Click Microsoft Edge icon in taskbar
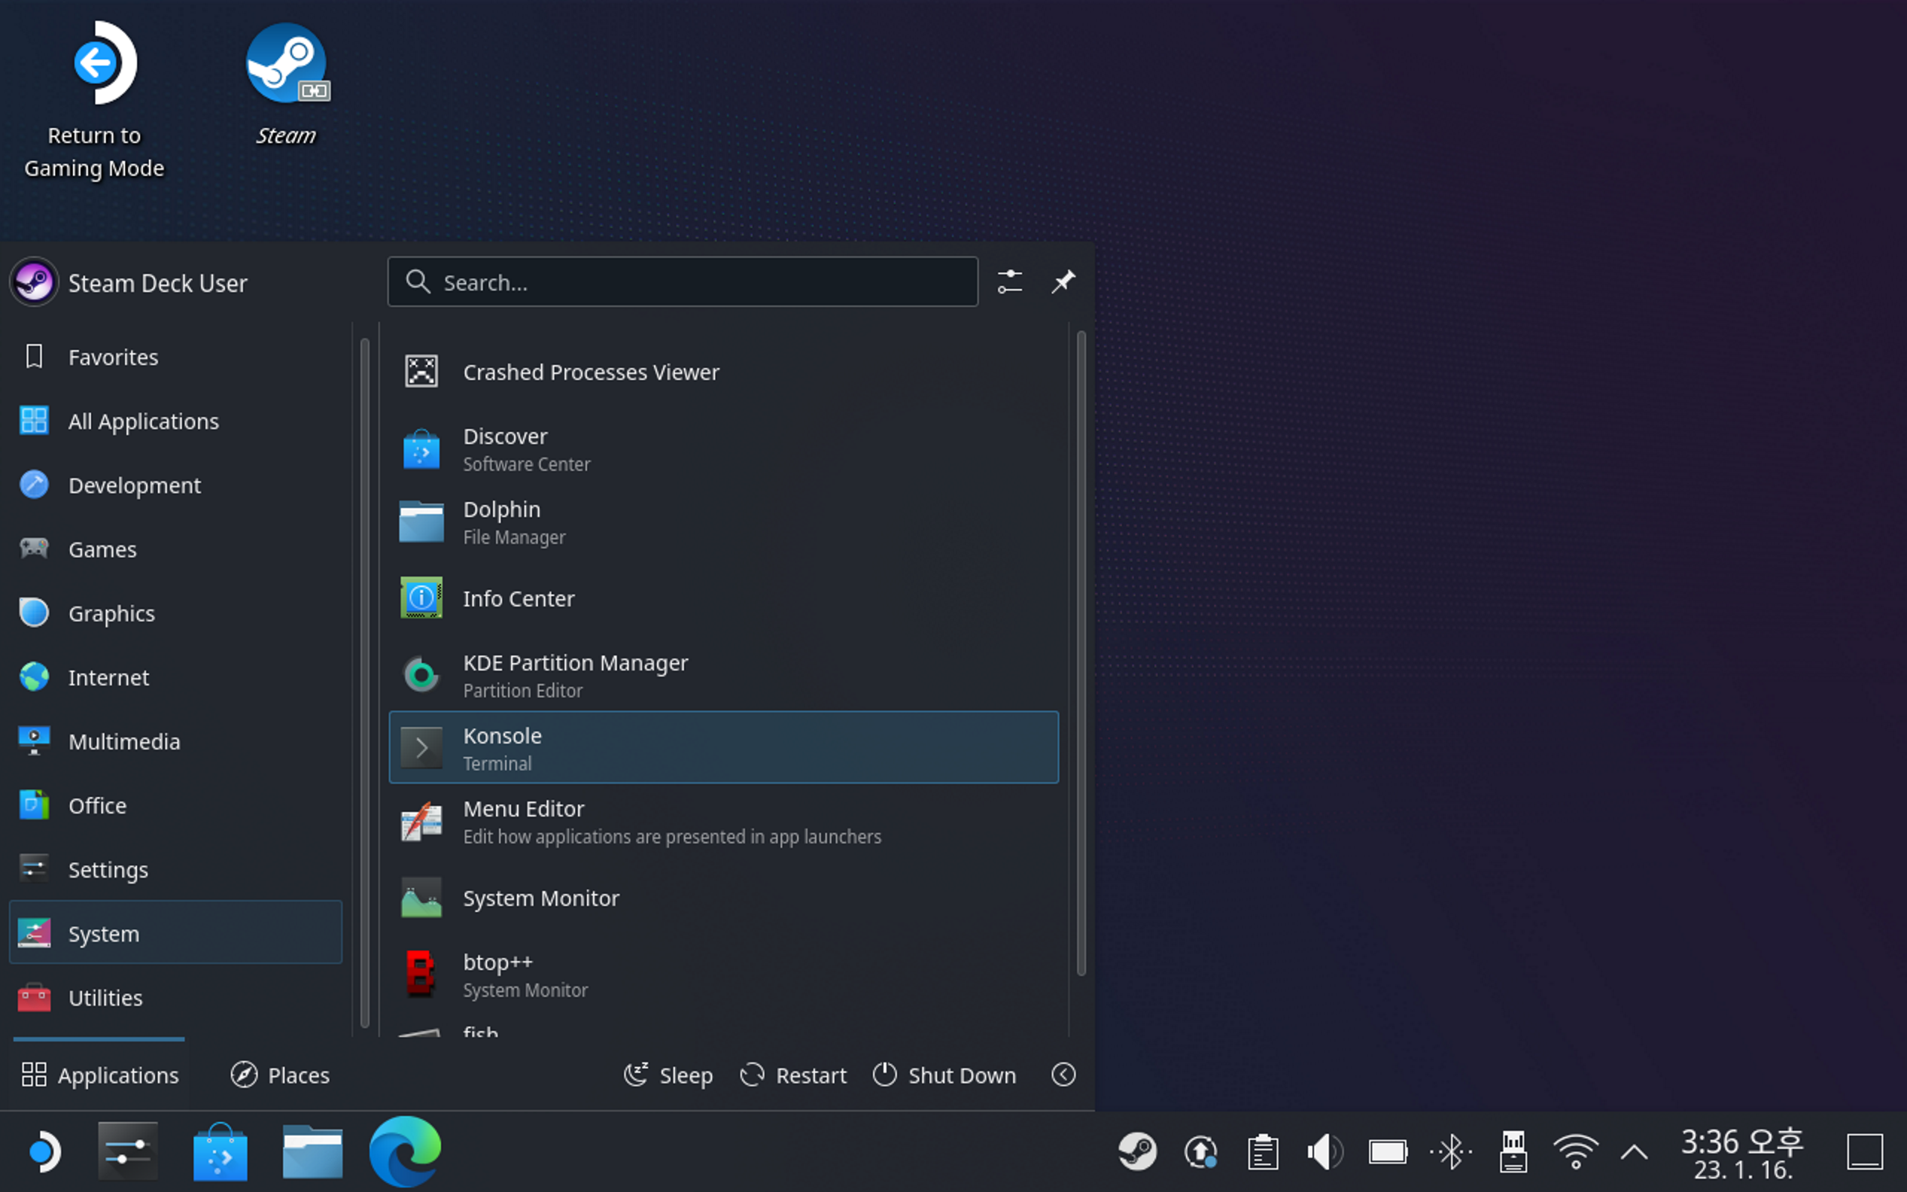Viewport: 1907px width, 1192px height. tap(405, 1151)
